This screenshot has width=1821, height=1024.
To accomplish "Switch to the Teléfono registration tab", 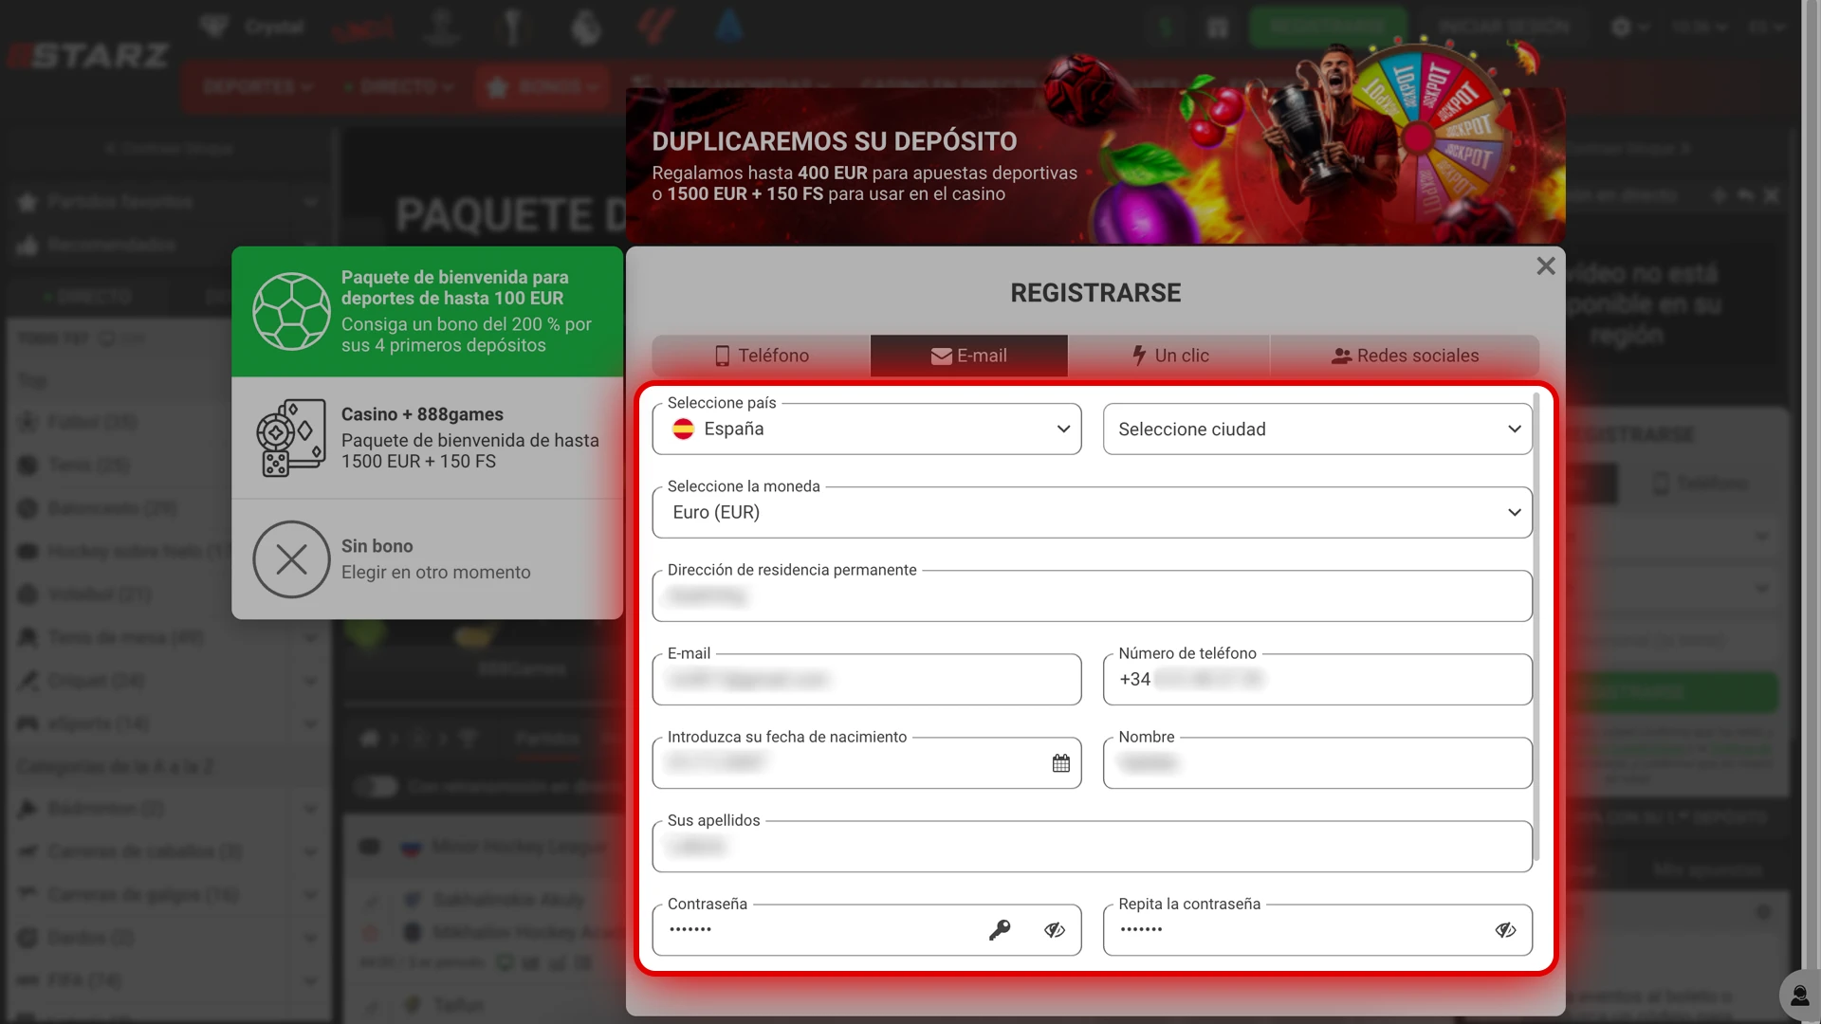I will click(x=761, y=356).
